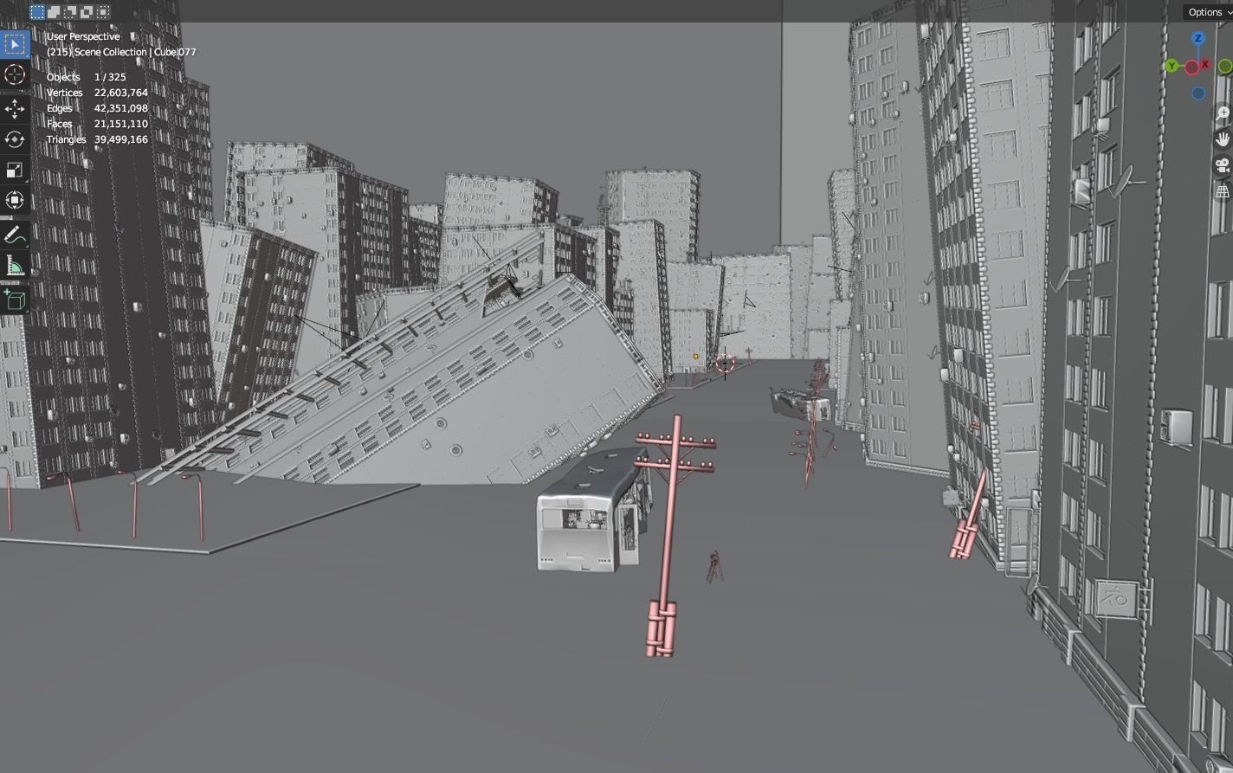Set selection mode to Intersect
This screenshot has width=1233, height=773.
tap(103, 11)
